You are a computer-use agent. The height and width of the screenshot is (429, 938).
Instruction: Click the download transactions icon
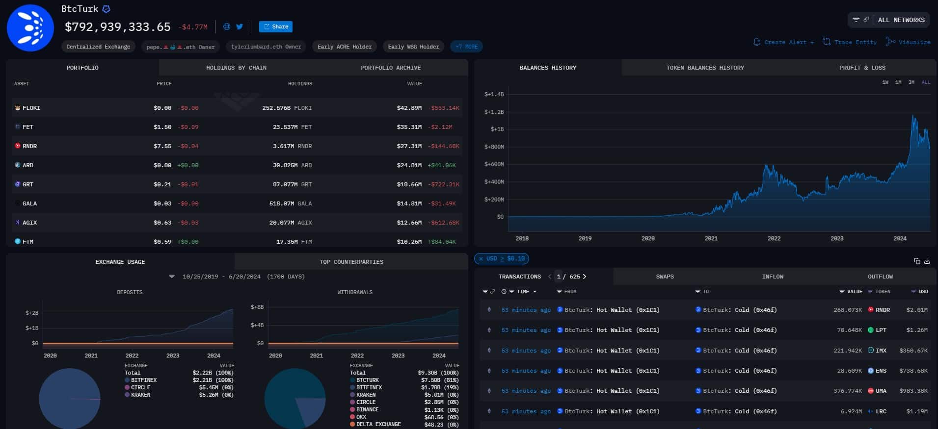927,261
